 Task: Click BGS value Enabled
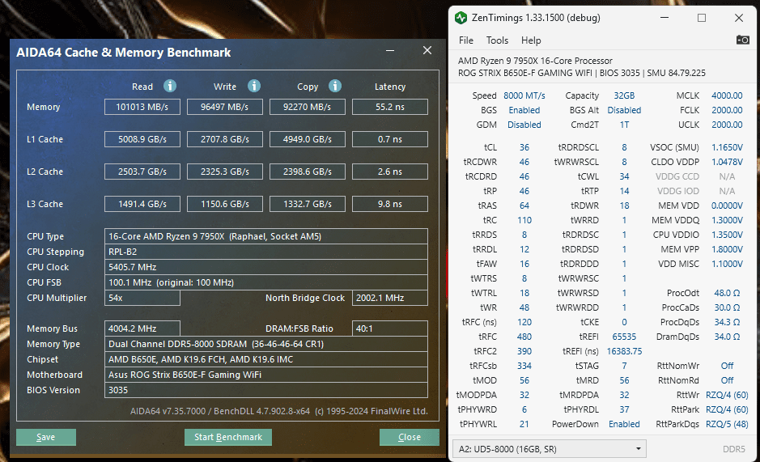pyautogui.click(x=524, y=110)
